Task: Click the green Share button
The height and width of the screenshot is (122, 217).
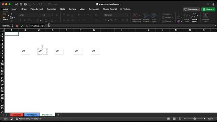Action: click(208, 9)
